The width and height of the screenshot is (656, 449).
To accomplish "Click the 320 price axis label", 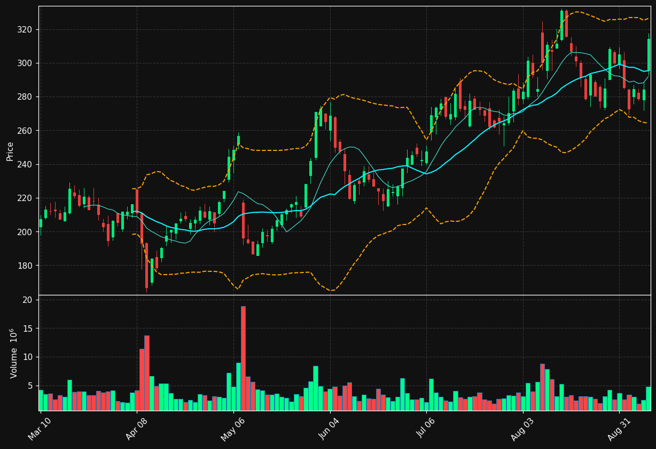I will click(25, 29).
